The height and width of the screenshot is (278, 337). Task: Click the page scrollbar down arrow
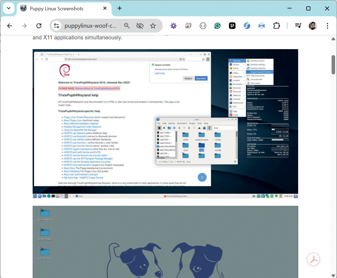333,276
